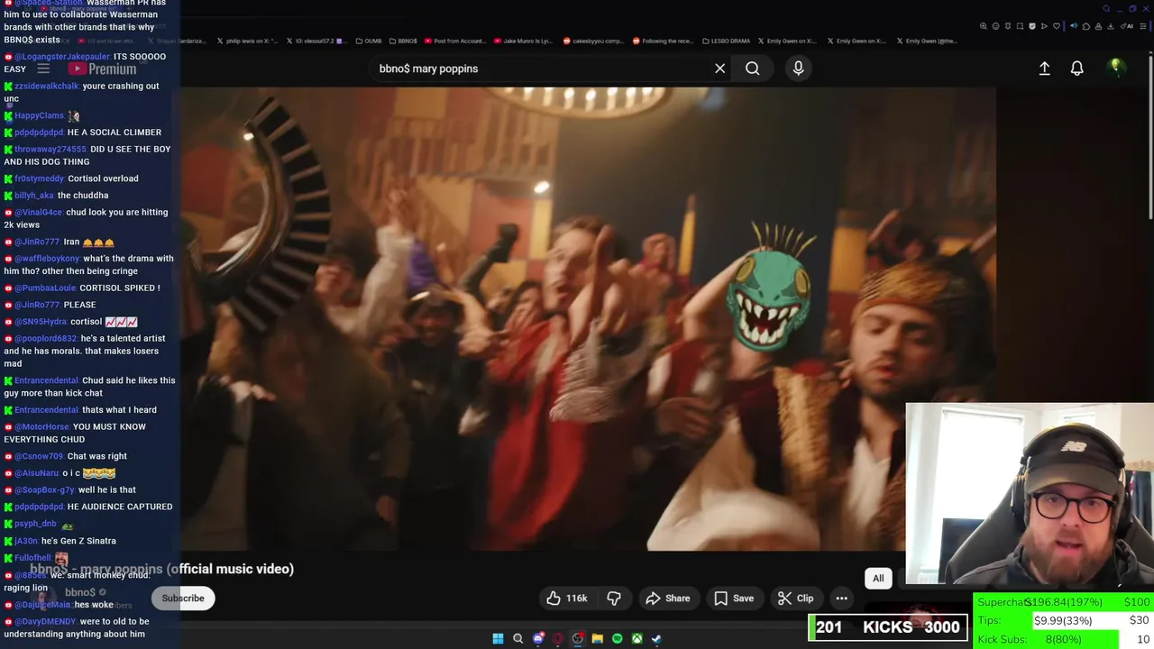Open the YouTube account avatar menu
Viewport: 1154px width, 649px height.
[1115, 68]
